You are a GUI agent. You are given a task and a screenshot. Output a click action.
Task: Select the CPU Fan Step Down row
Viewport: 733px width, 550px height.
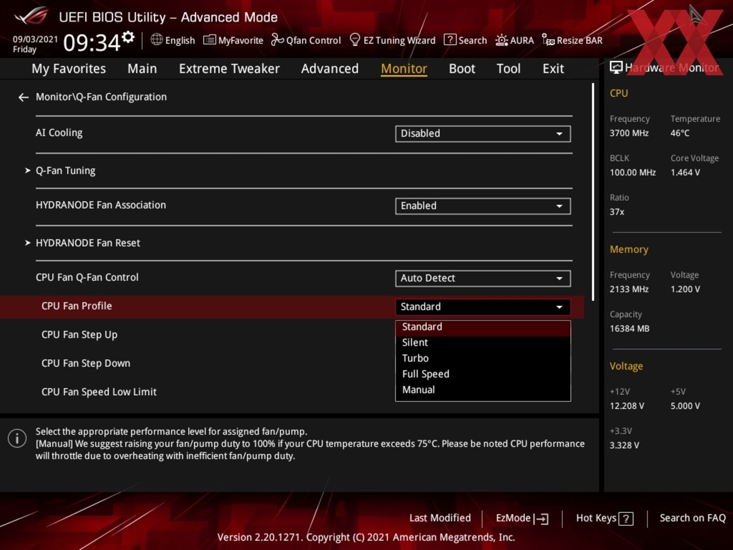pos(291,363)
